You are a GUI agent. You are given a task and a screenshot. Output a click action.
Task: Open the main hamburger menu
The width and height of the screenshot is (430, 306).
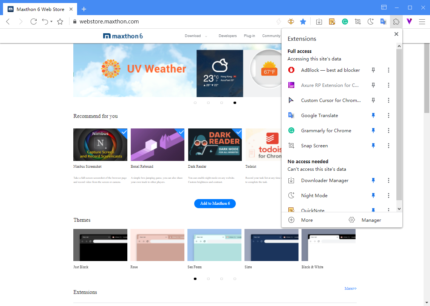coord(422,22)
